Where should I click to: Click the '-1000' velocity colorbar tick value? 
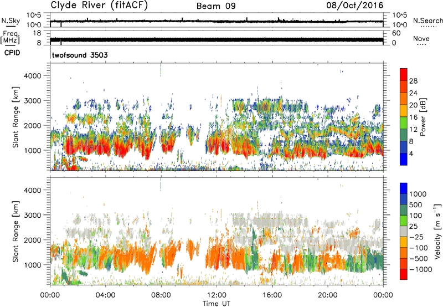pos(420,269)
